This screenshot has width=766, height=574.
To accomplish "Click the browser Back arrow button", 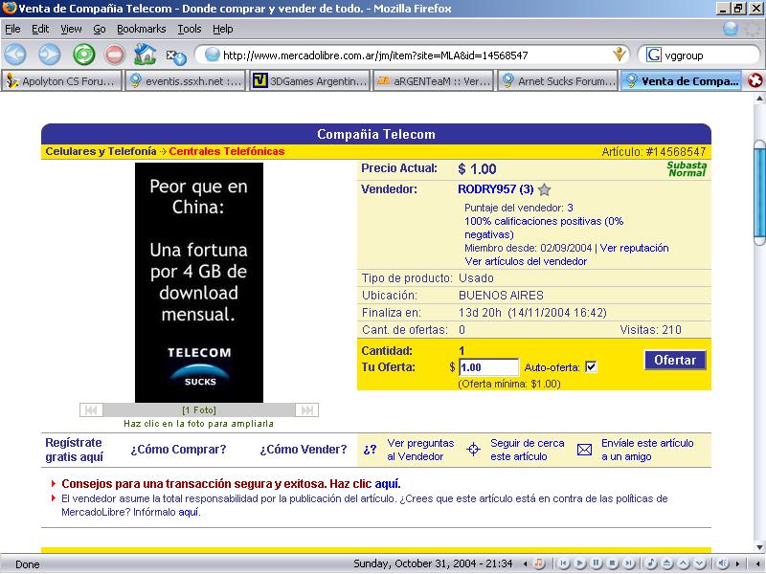I will coord(15,55).
